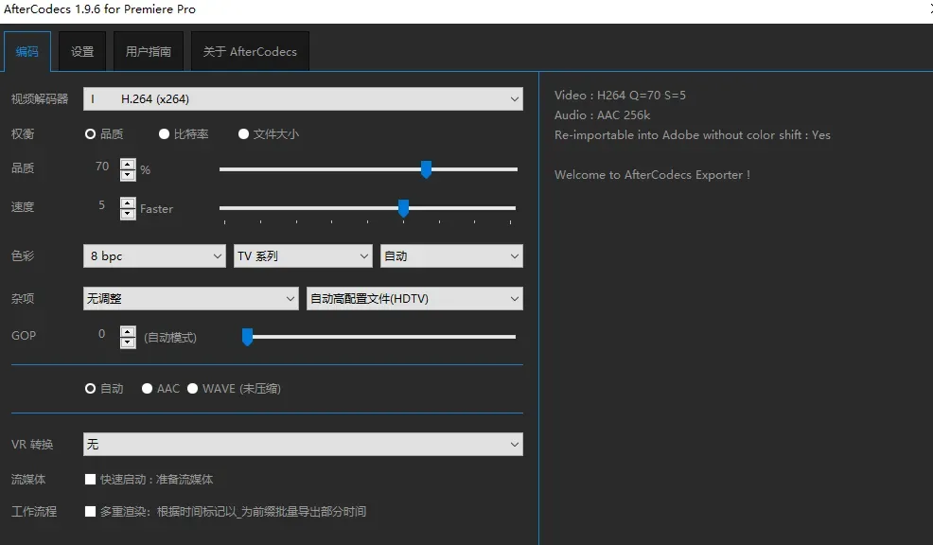Select the WAVE (未压缩) radio button
The width and height of the screenshot is (933, 545).
coord(192,389)
